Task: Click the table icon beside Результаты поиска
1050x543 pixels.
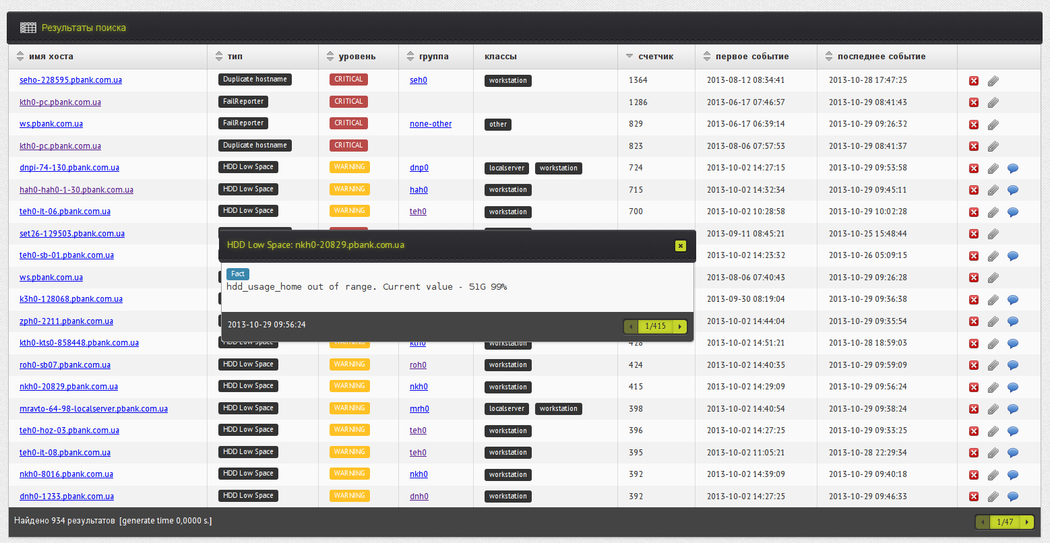Action: (28, 28)
